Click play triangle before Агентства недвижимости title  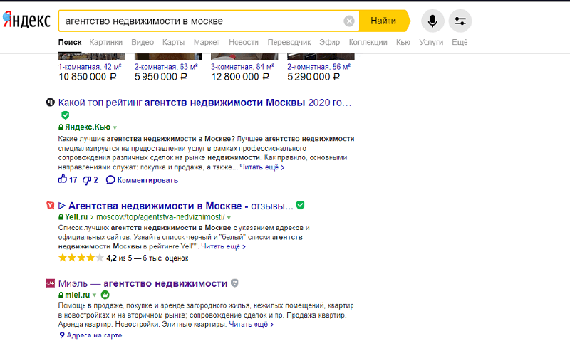(62, 206)
